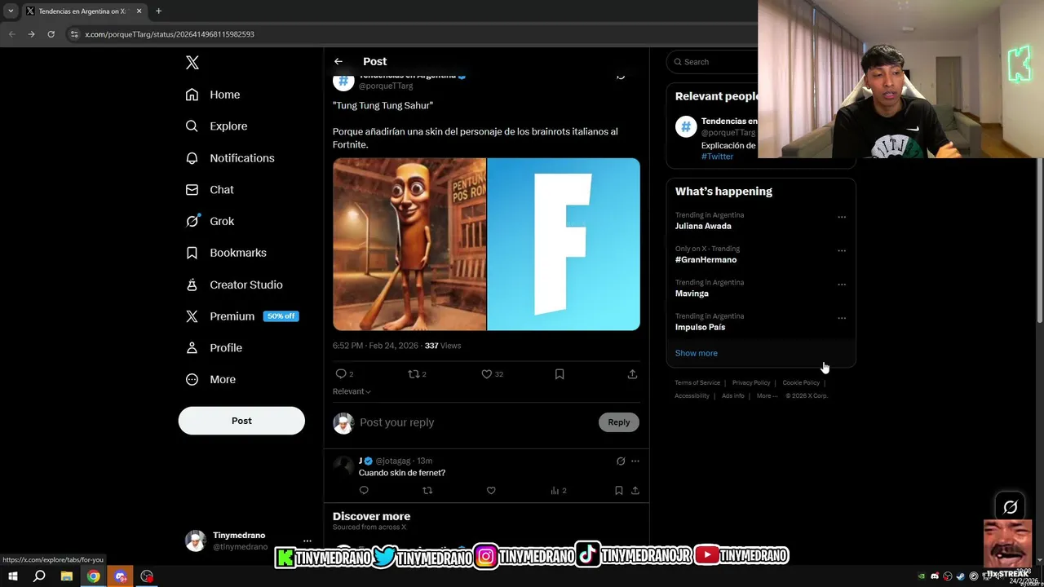The image size is (1044, 587).
Task: Open #GranHermano trend
Action: pos(706,259)
